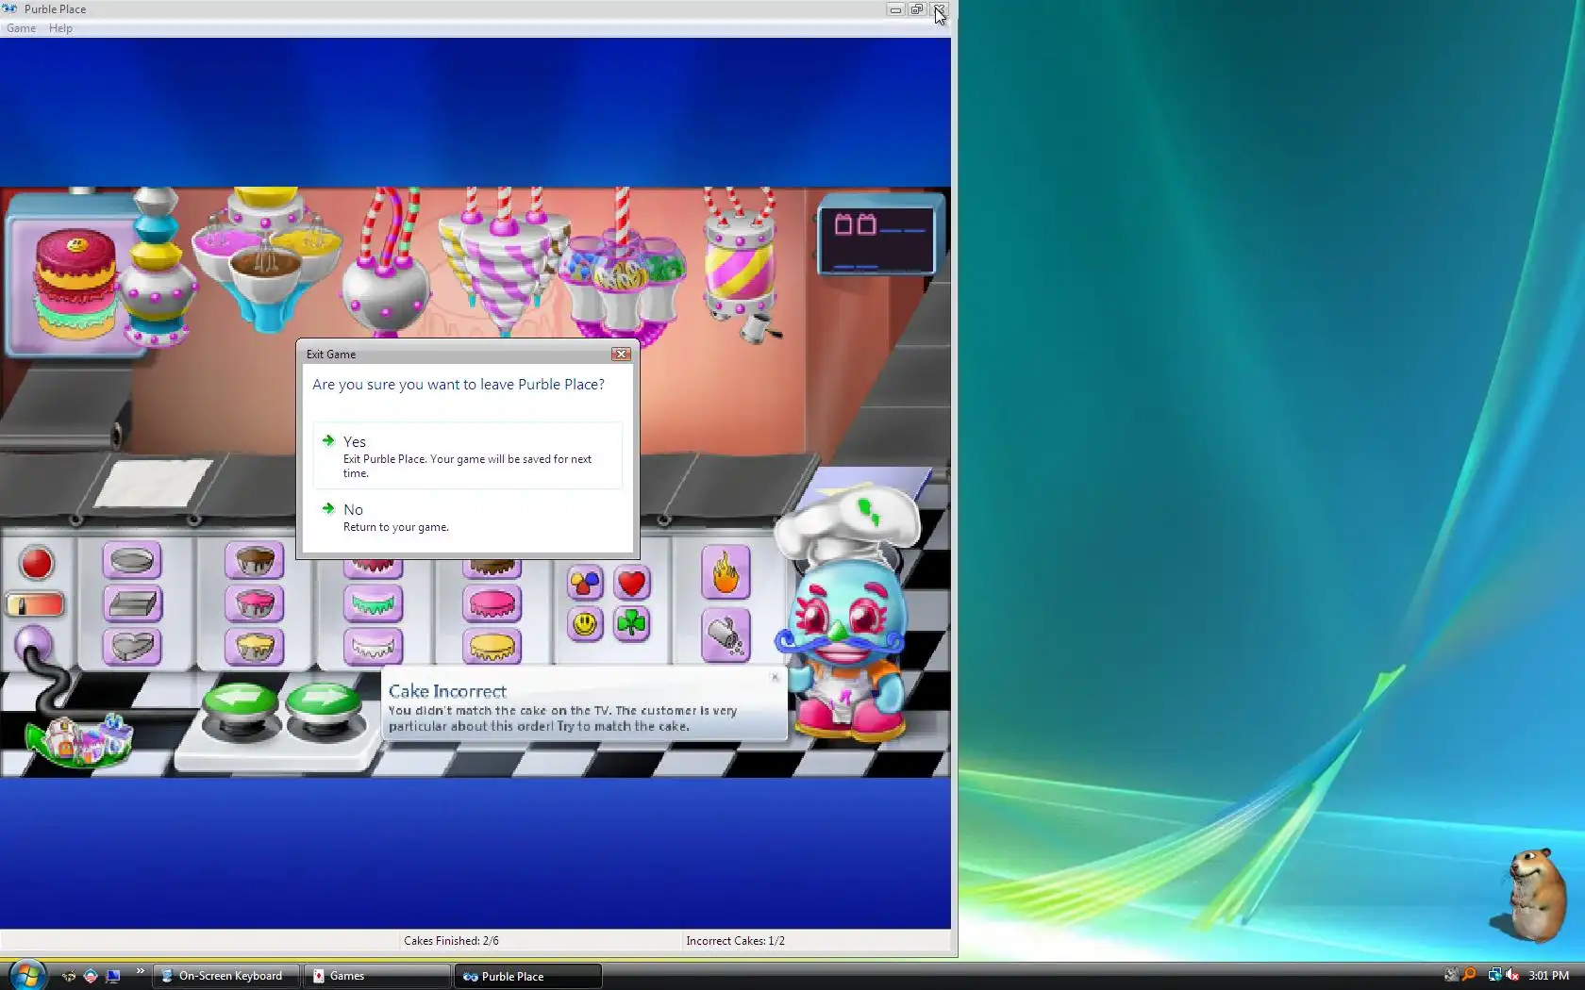Select the square cake pan
1585x990 pixels.
[132, 603]
